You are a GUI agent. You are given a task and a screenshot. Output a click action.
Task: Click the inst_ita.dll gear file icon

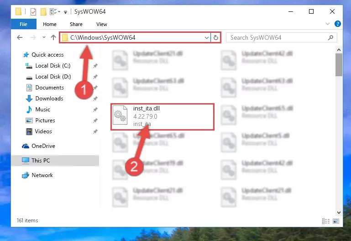point(120,115)
